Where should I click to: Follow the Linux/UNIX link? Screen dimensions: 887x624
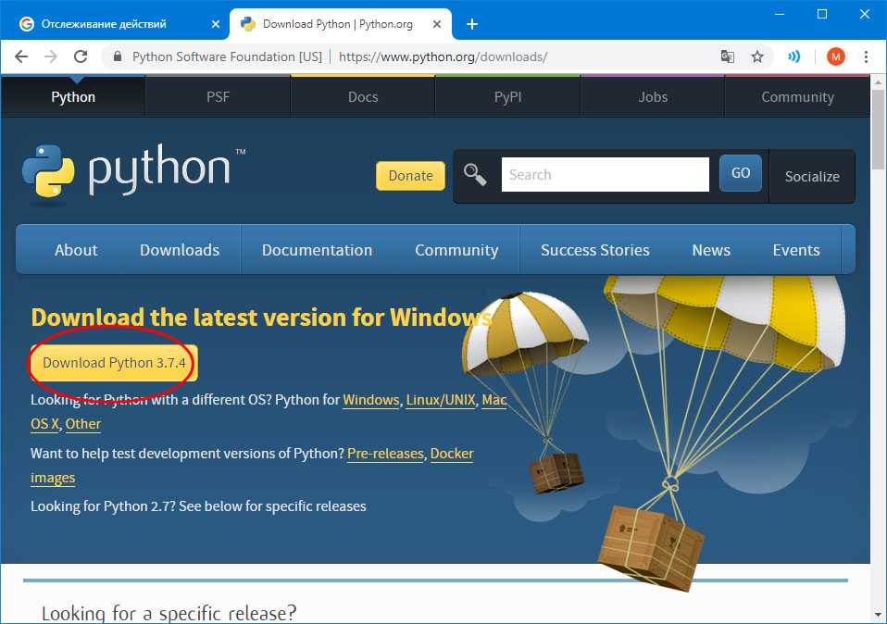pos(441,400)
